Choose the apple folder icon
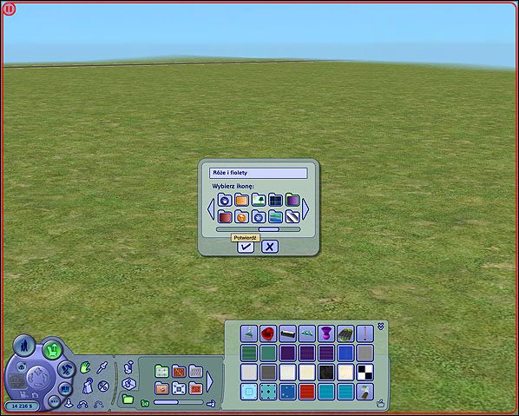 pos(225,200)
